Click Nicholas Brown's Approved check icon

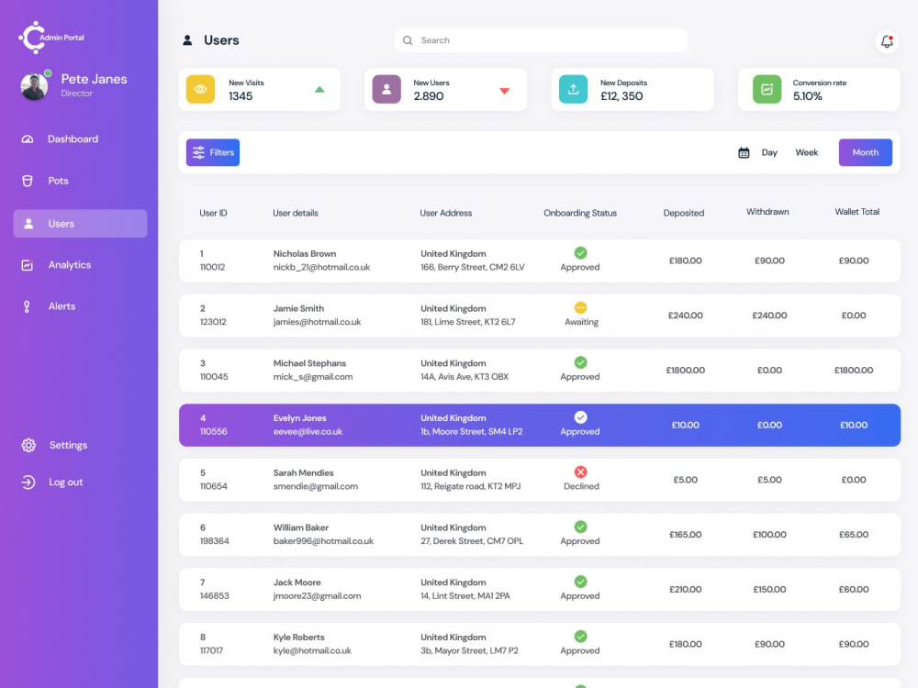pyautogui.click(x=580, y=253)
